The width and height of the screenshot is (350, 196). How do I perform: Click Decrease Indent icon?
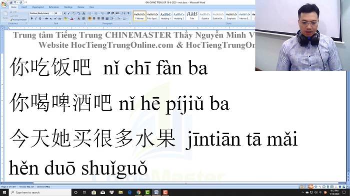click(x=108, y=13)
